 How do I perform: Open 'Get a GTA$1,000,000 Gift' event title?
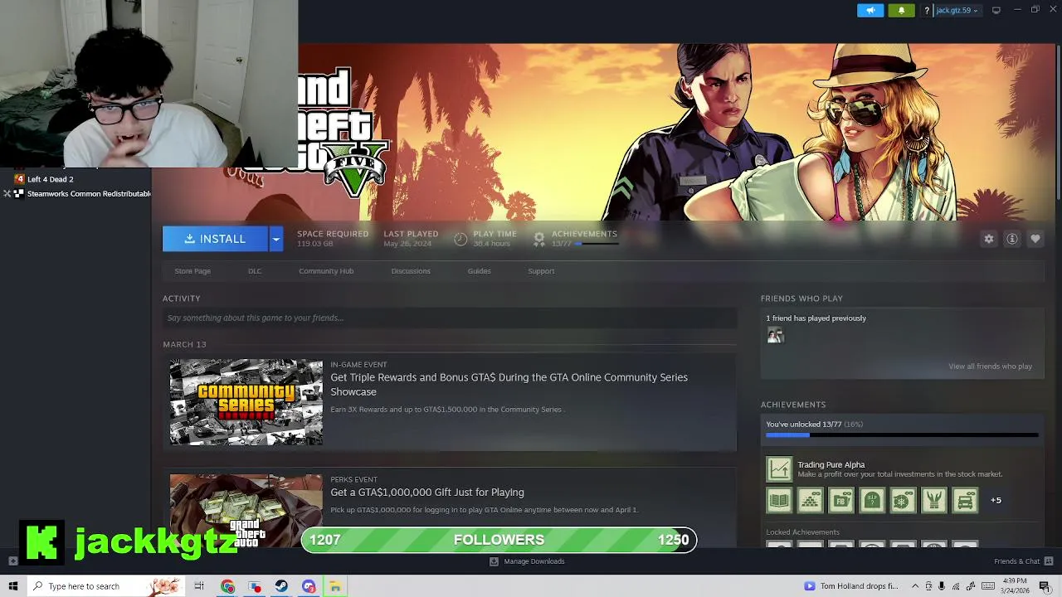coord(427,493)
